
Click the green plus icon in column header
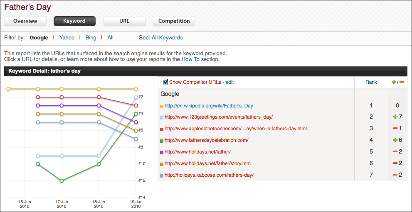(394, 82)
